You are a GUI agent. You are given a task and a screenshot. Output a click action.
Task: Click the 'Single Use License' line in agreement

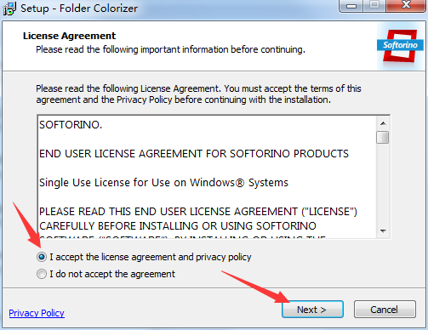(x=163, y=183)
